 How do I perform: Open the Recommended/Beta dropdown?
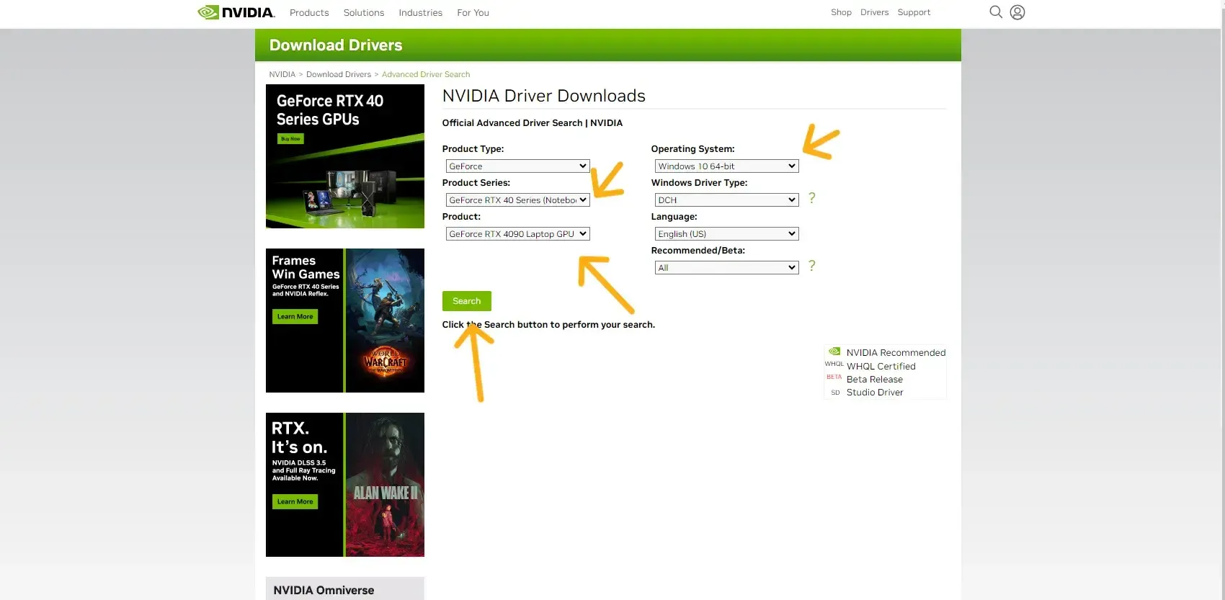[x=726, y=268]
